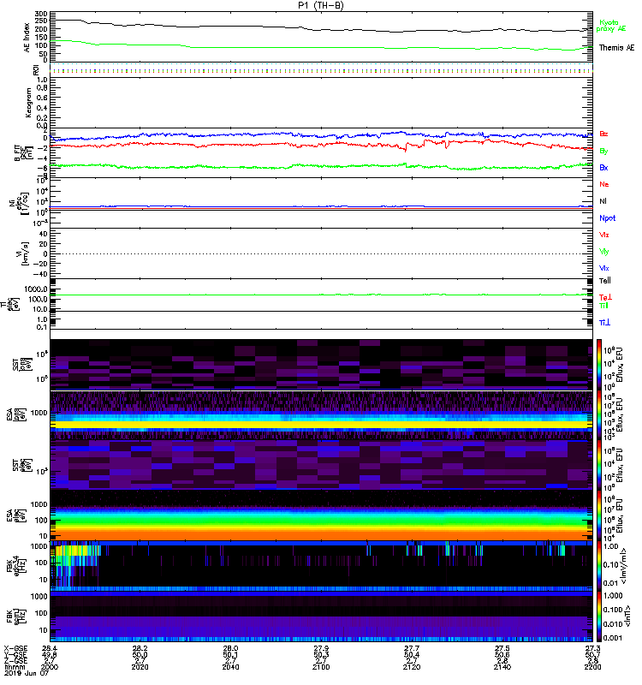Select the green Ti parallel legend label

[x=603, y=306]
